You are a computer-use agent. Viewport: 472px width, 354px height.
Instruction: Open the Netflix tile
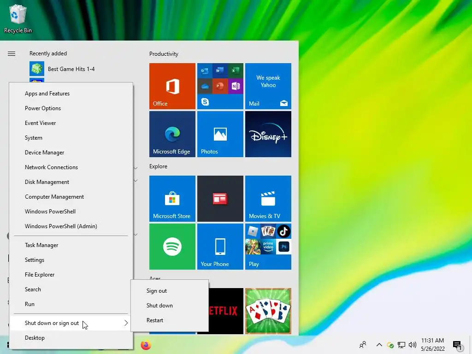[226, 311]
